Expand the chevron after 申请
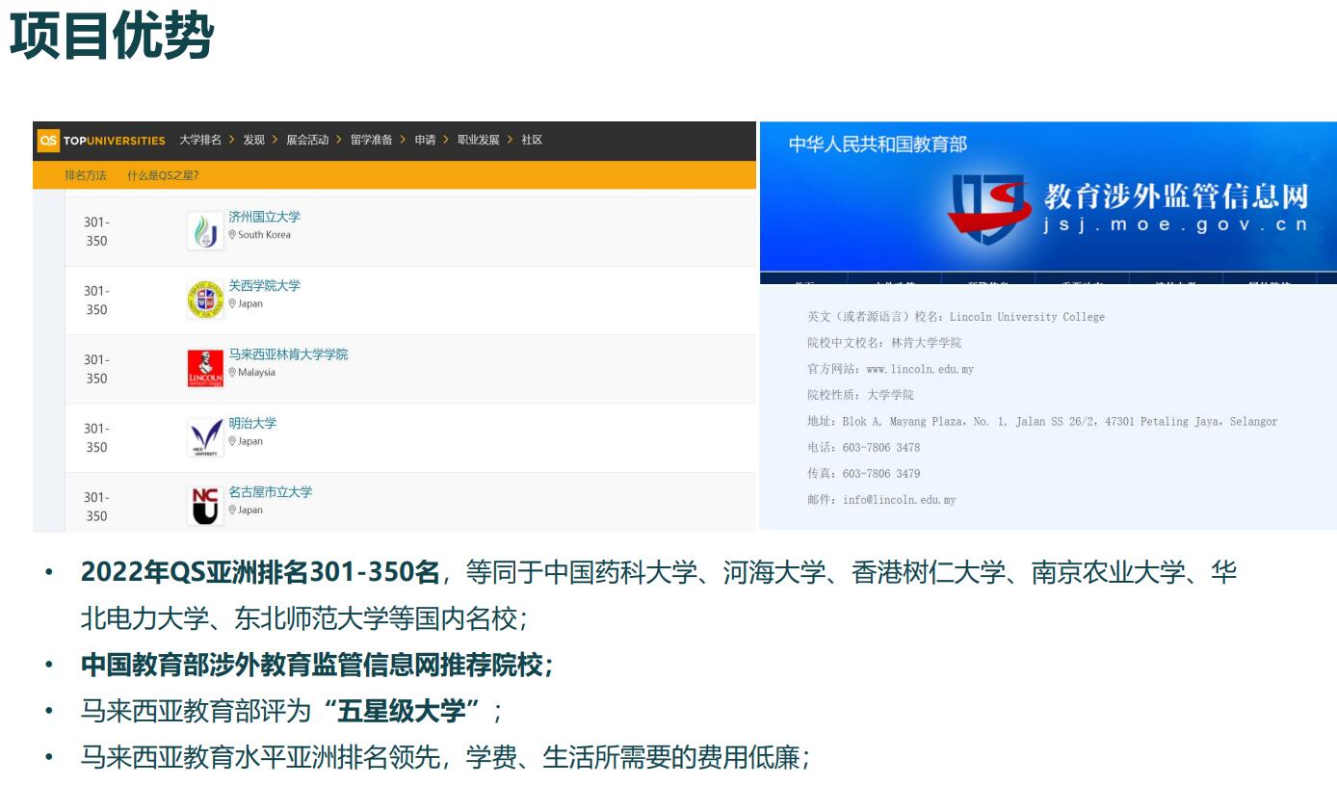The width and height of the screenshot is (1337, 785). tap(446, 141)
